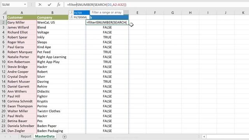Click the TRUE value in row 8

[x=107, y=52]
